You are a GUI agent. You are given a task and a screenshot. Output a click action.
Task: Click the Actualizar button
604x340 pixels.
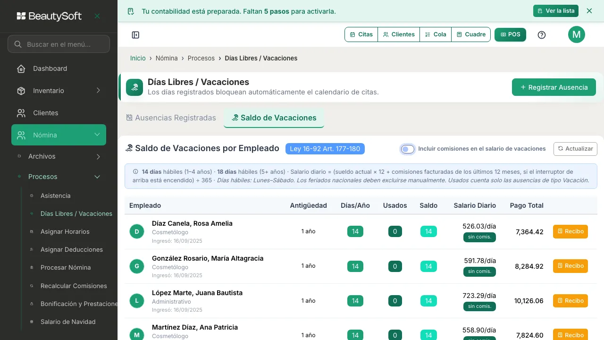click(x=575, y=149)
